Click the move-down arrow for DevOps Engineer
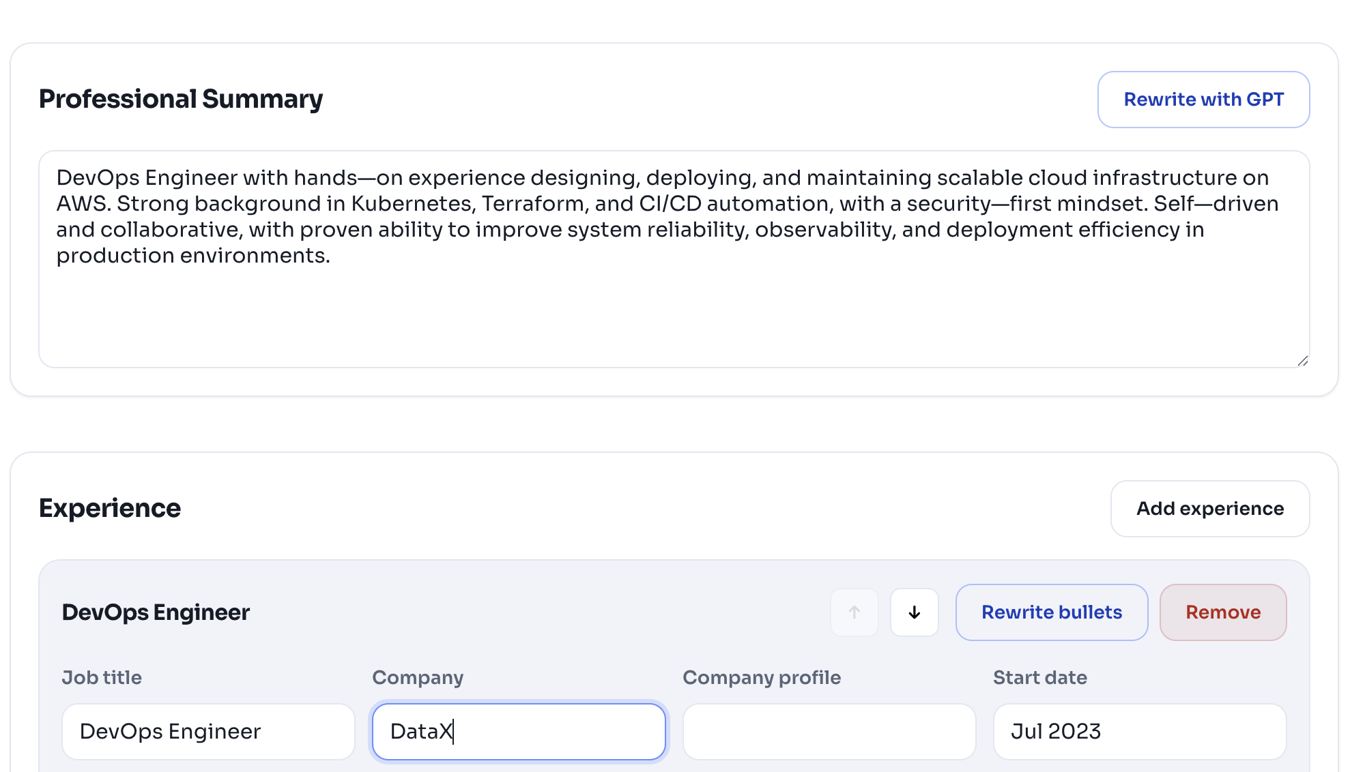 [914, 612]
